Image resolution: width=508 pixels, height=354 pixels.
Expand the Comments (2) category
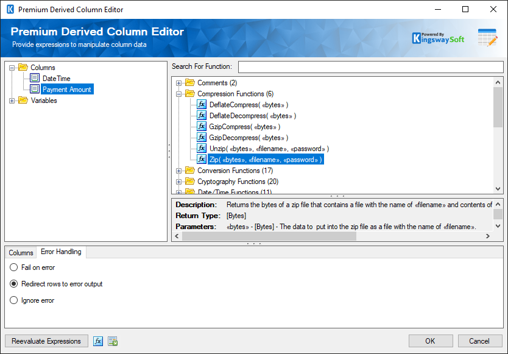pos(178,83)
